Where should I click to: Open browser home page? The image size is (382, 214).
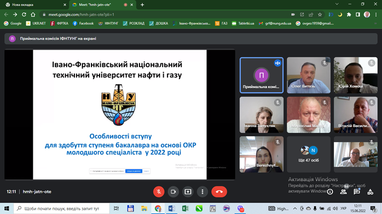click(x=33, y=15)
